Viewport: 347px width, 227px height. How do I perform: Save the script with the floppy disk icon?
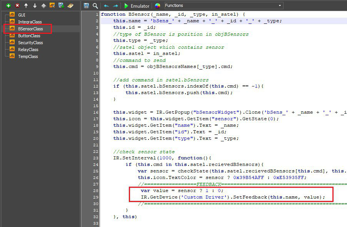click(87, 6)
